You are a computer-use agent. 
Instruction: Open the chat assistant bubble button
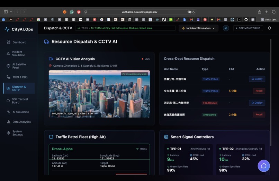pyautogui.click(x=264, y=166)
